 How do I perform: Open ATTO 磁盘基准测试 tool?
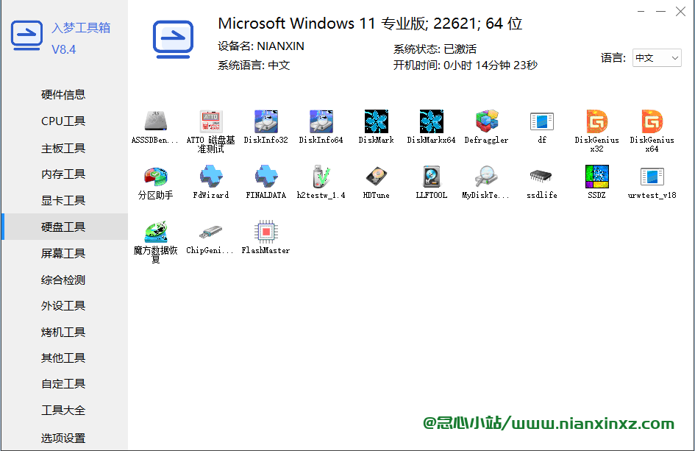(210, 121)
